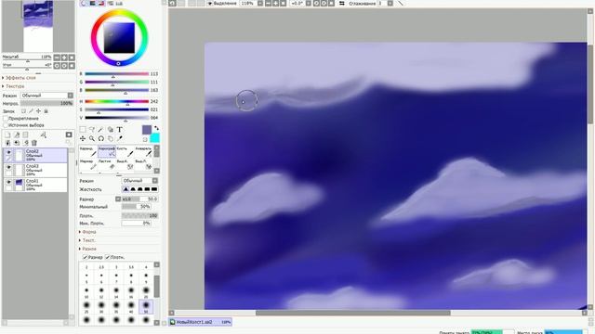The width and height of the screenshot is (595, 334).
Task: Zoom in with the toolbar plus button
Action: tap(276, 3)
